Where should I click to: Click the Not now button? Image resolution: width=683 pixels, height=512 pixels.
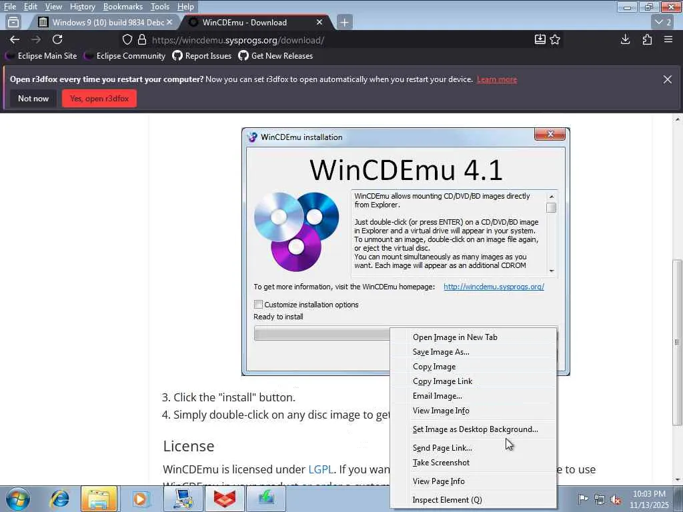point(33,99)
